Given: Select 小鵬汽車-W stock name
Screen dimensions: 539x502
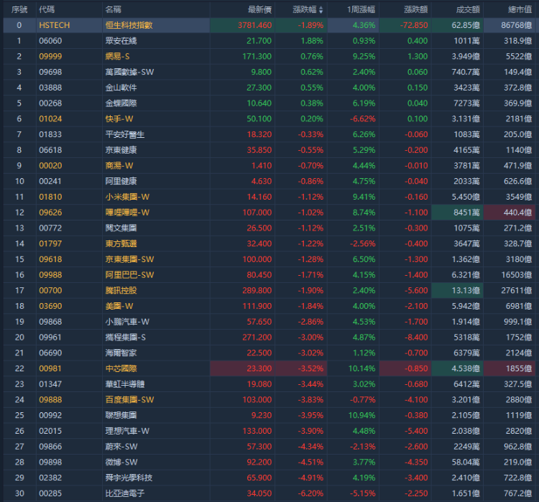Looking at the screenshot, I should [127, 322].
